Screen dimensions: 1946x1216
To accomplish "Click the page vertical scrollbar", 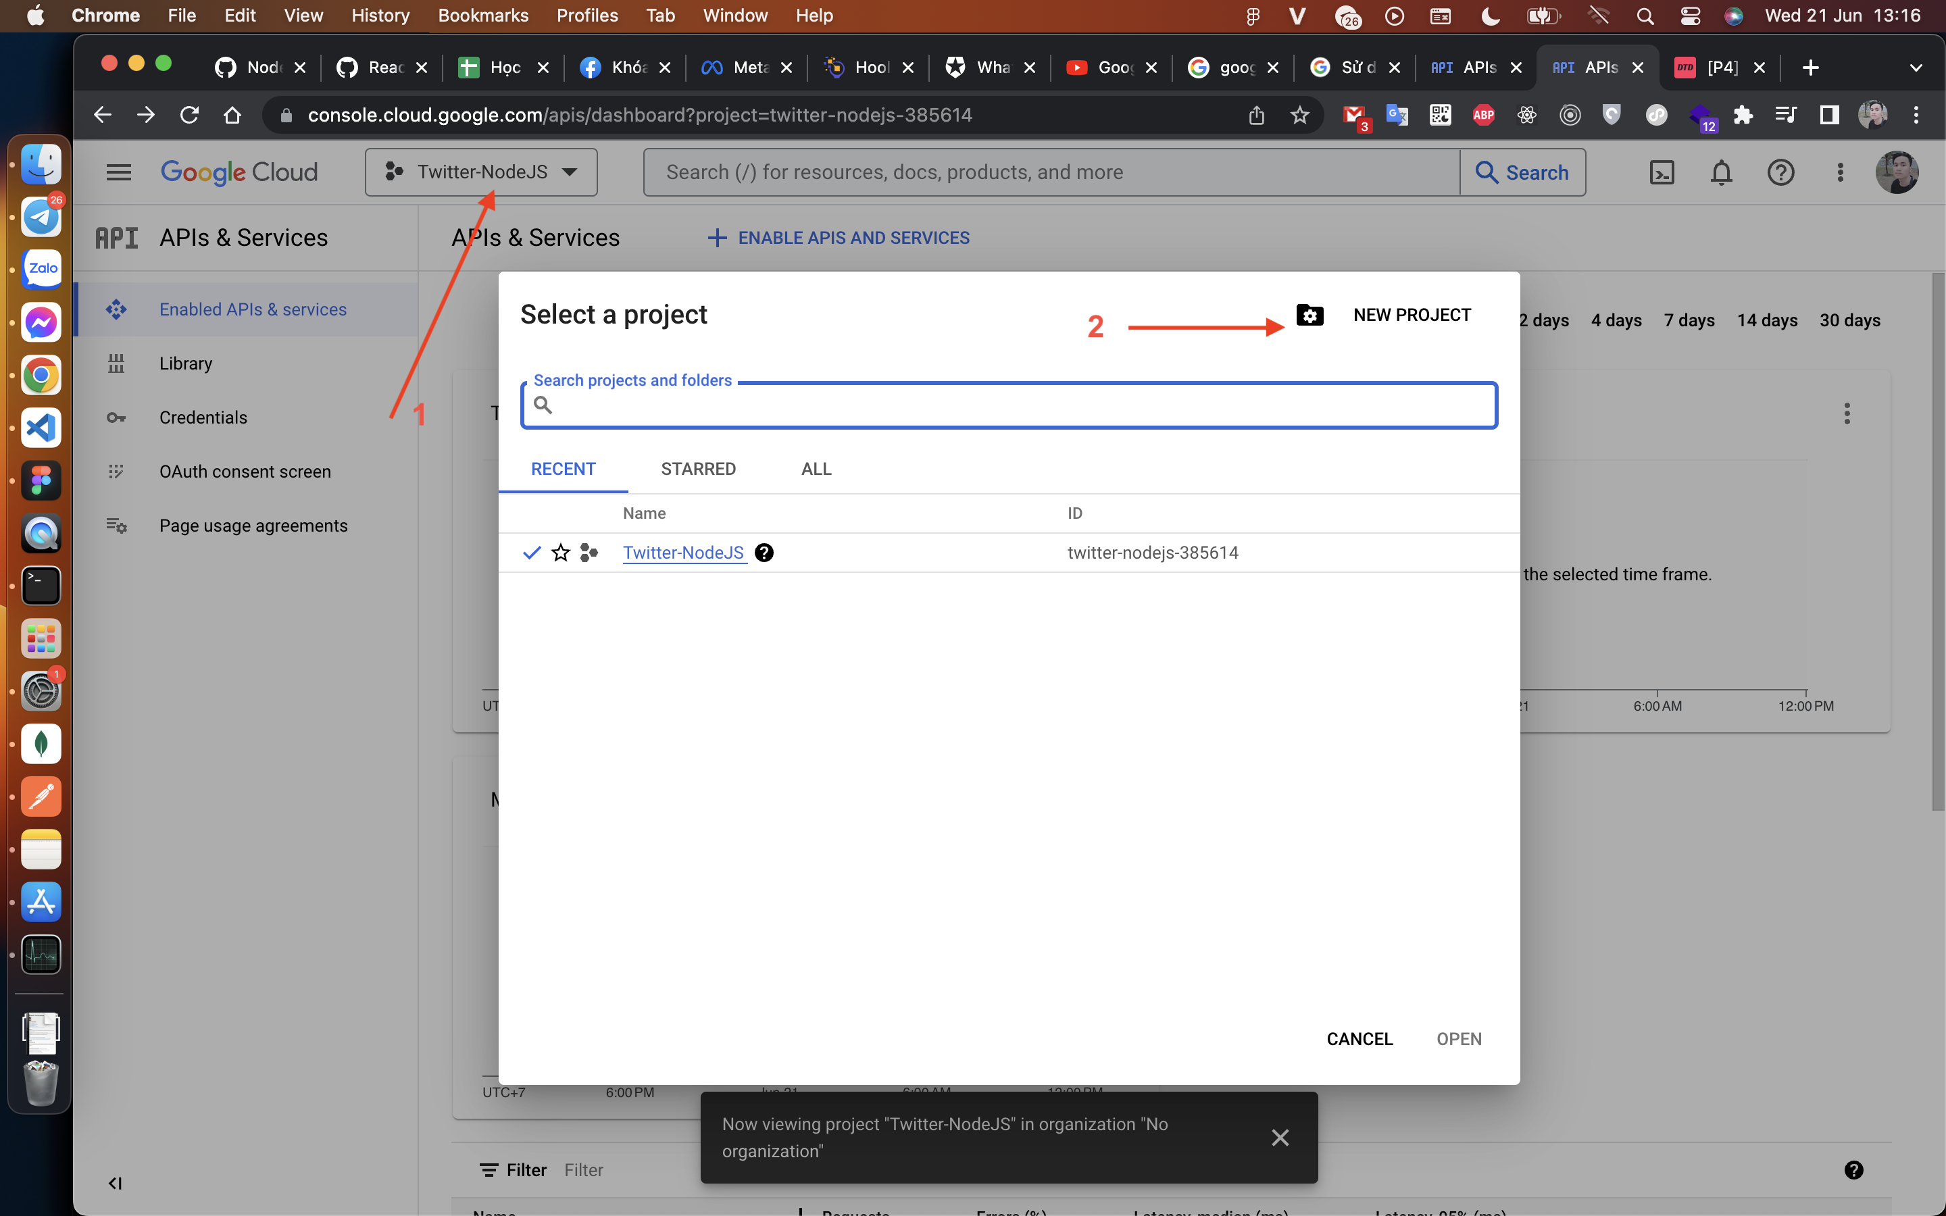I will coord(1937,542).
